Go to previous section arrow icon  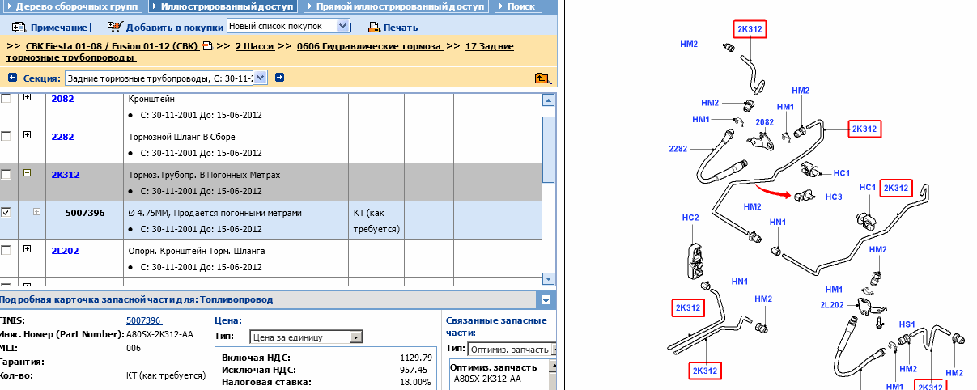point(12,78)
